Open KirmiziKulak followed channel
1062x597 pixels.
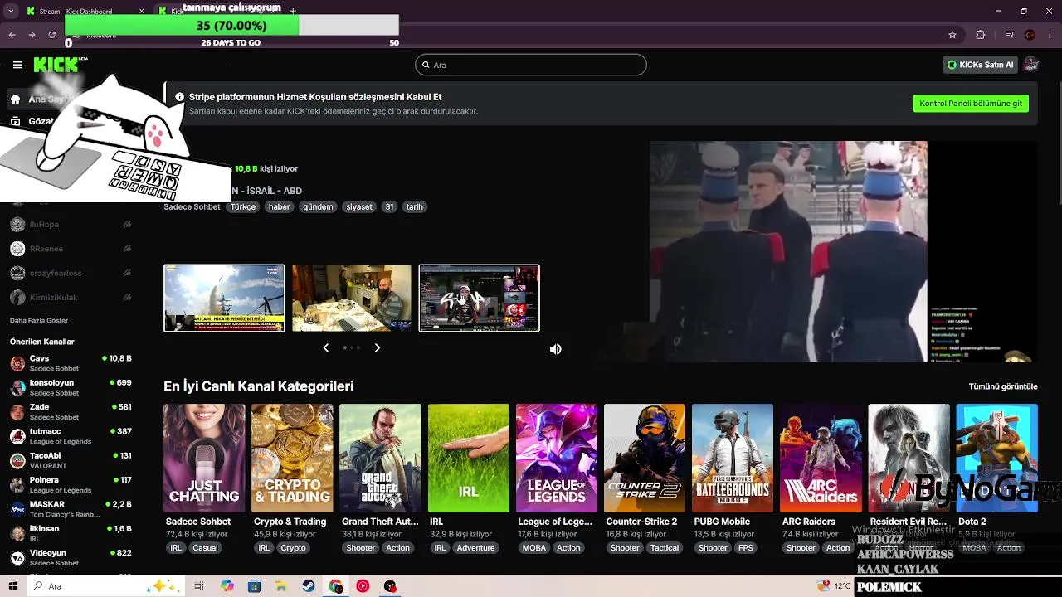(x=71, y=297)
